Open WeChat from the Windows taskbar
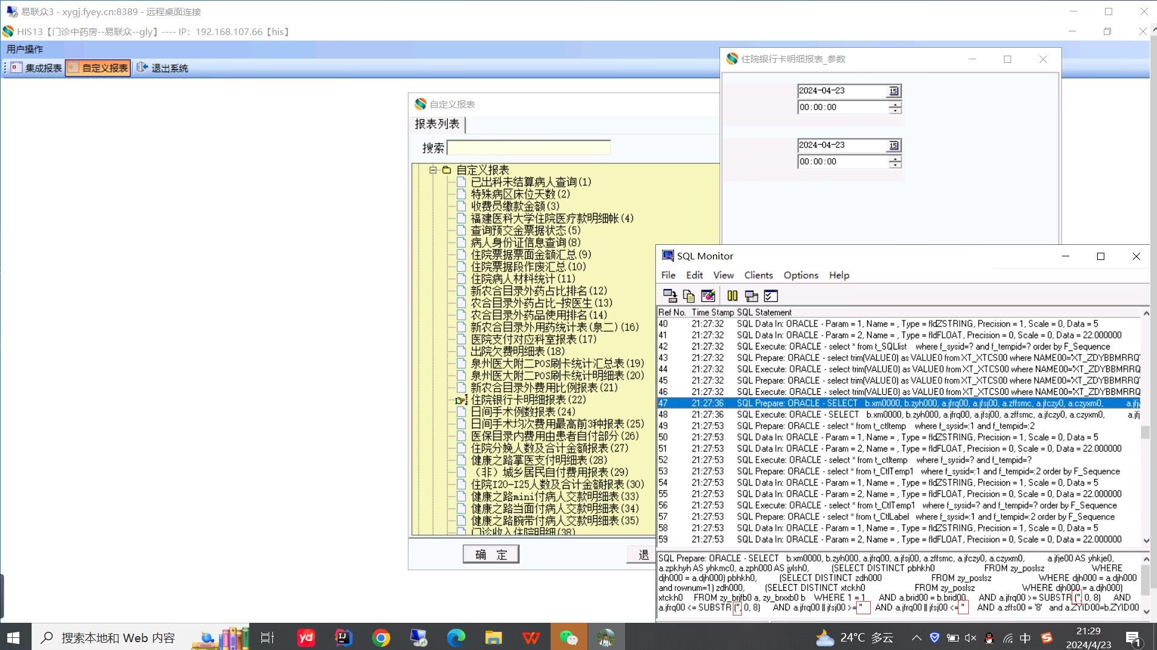 point(568,637)
